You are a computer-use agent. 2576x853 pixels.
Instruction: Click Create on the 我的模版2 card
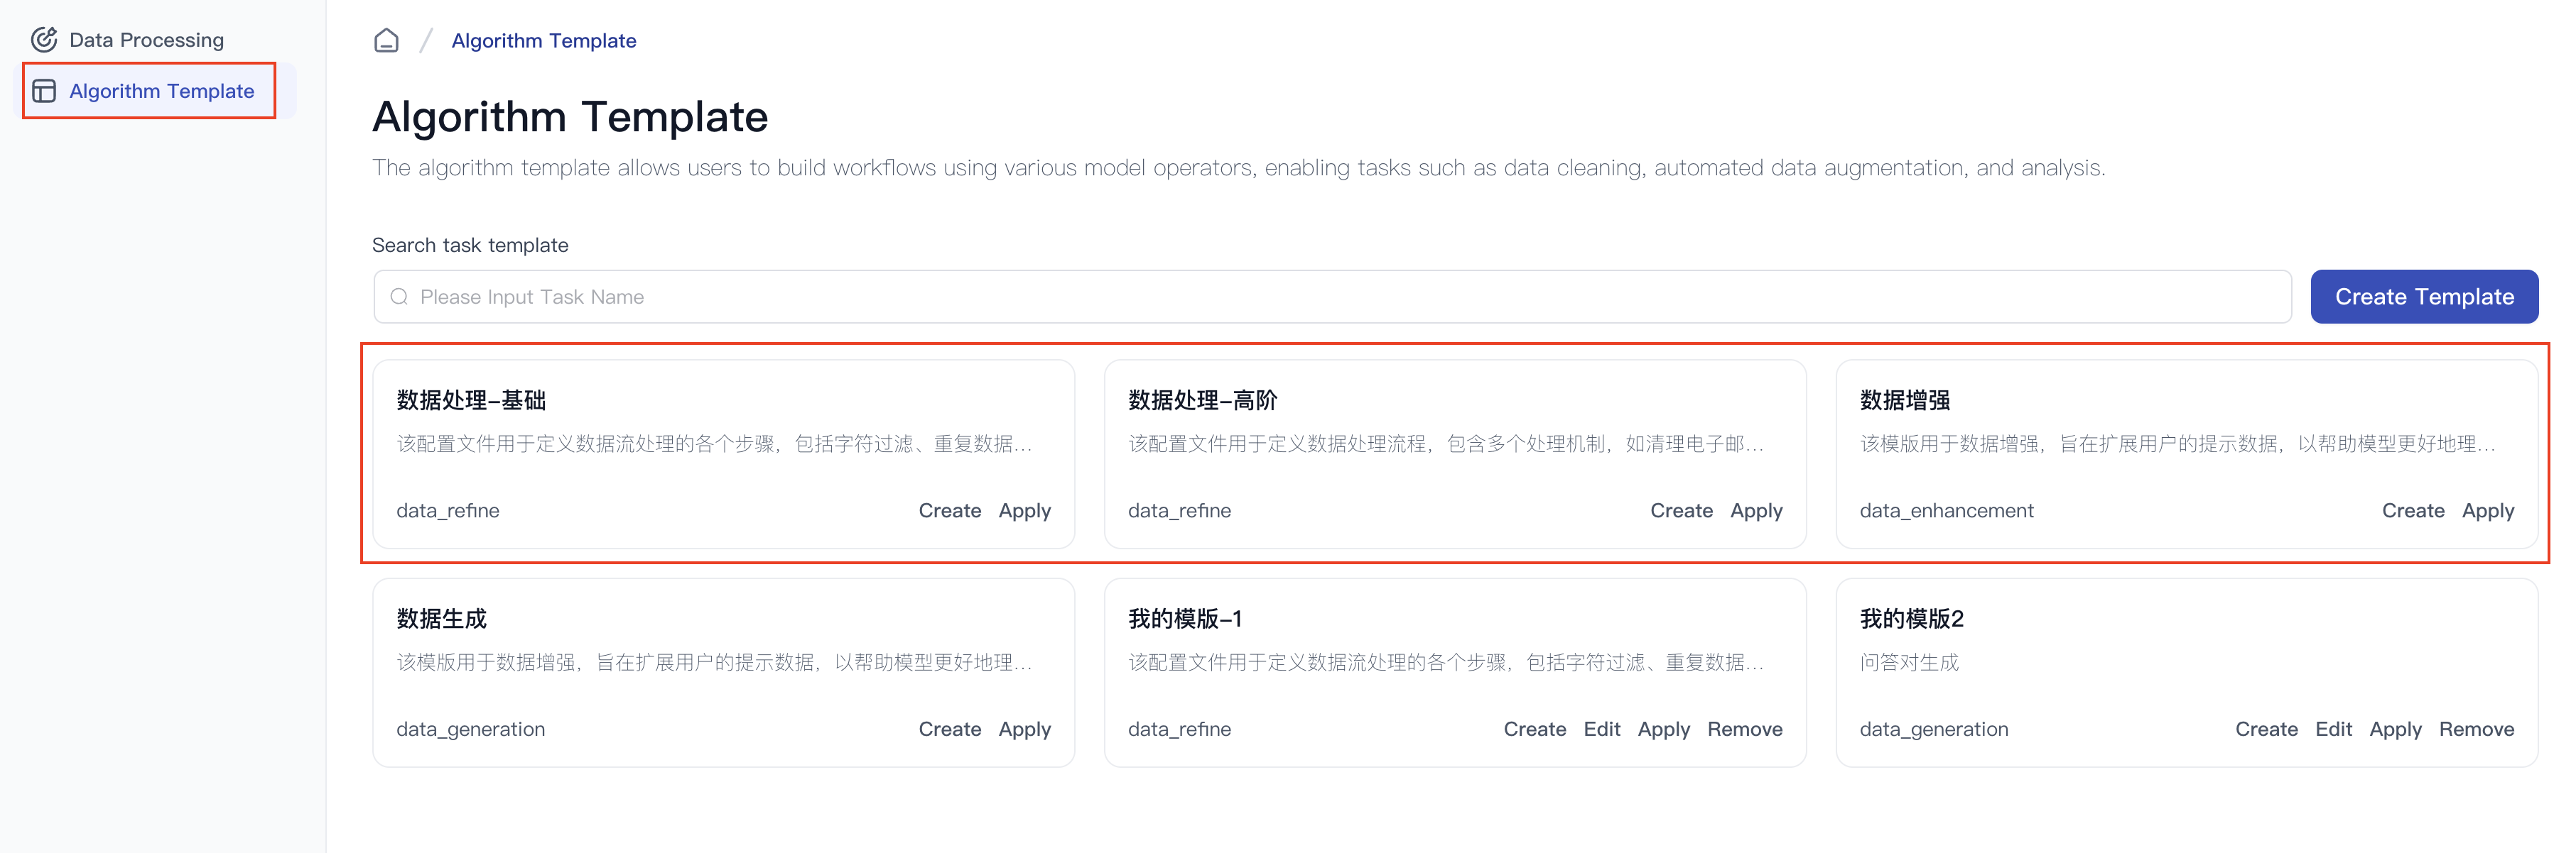click(2266, 729)
